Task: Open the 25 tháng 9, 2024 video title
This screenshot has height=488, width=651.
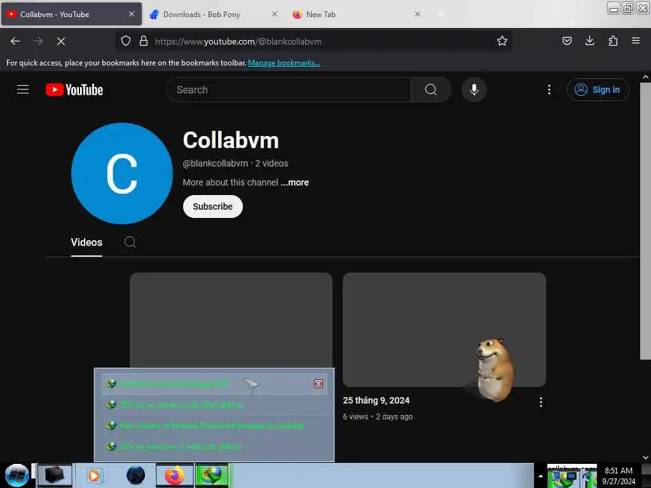Action: pyautogui.click(x=376, y=400)
